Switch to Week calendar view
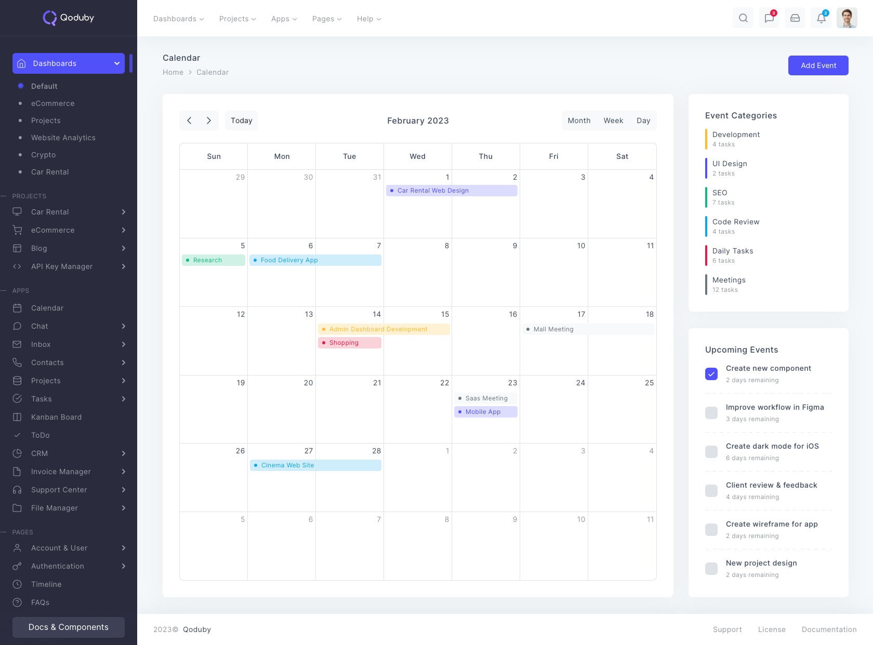Image resolution: width=873 pixels, height=645 pixels. 613,120
